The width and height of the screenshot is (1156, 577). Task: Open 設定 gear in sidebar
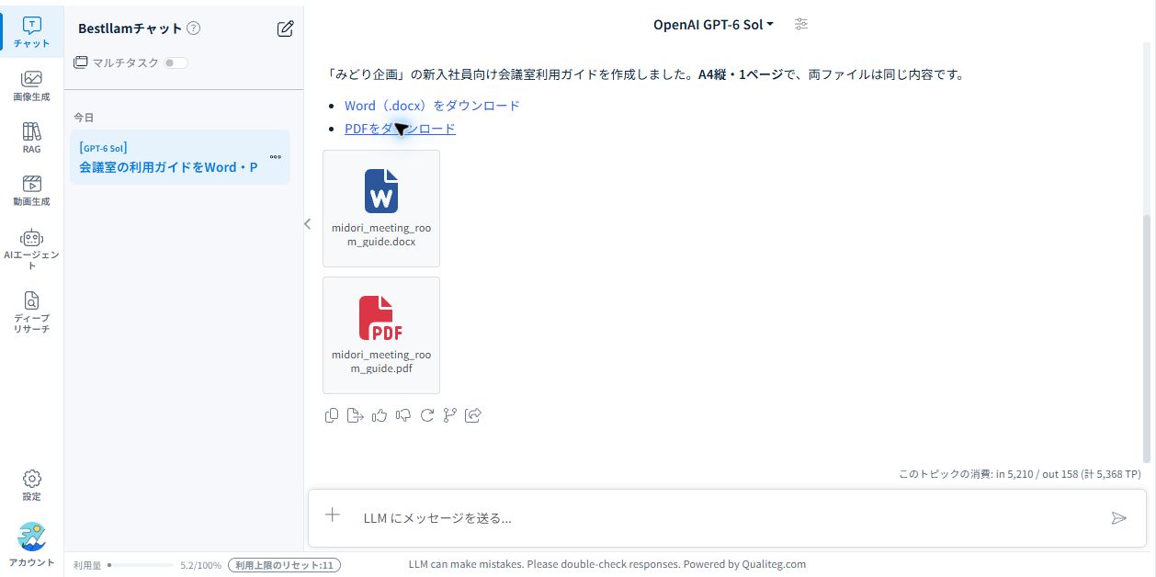[31, 485]
